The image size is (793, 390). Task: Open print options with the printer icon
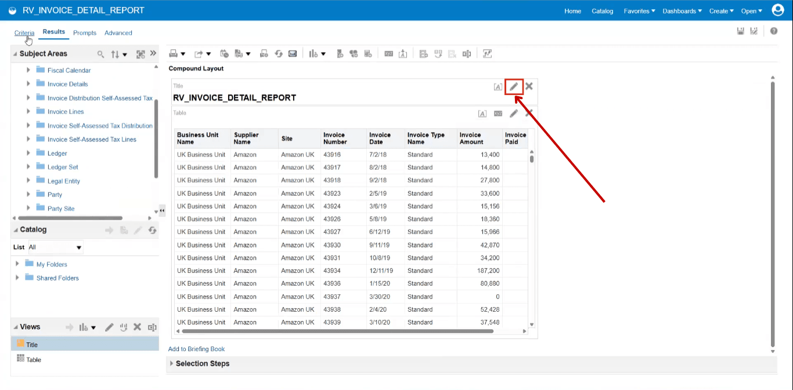point(175,53)
